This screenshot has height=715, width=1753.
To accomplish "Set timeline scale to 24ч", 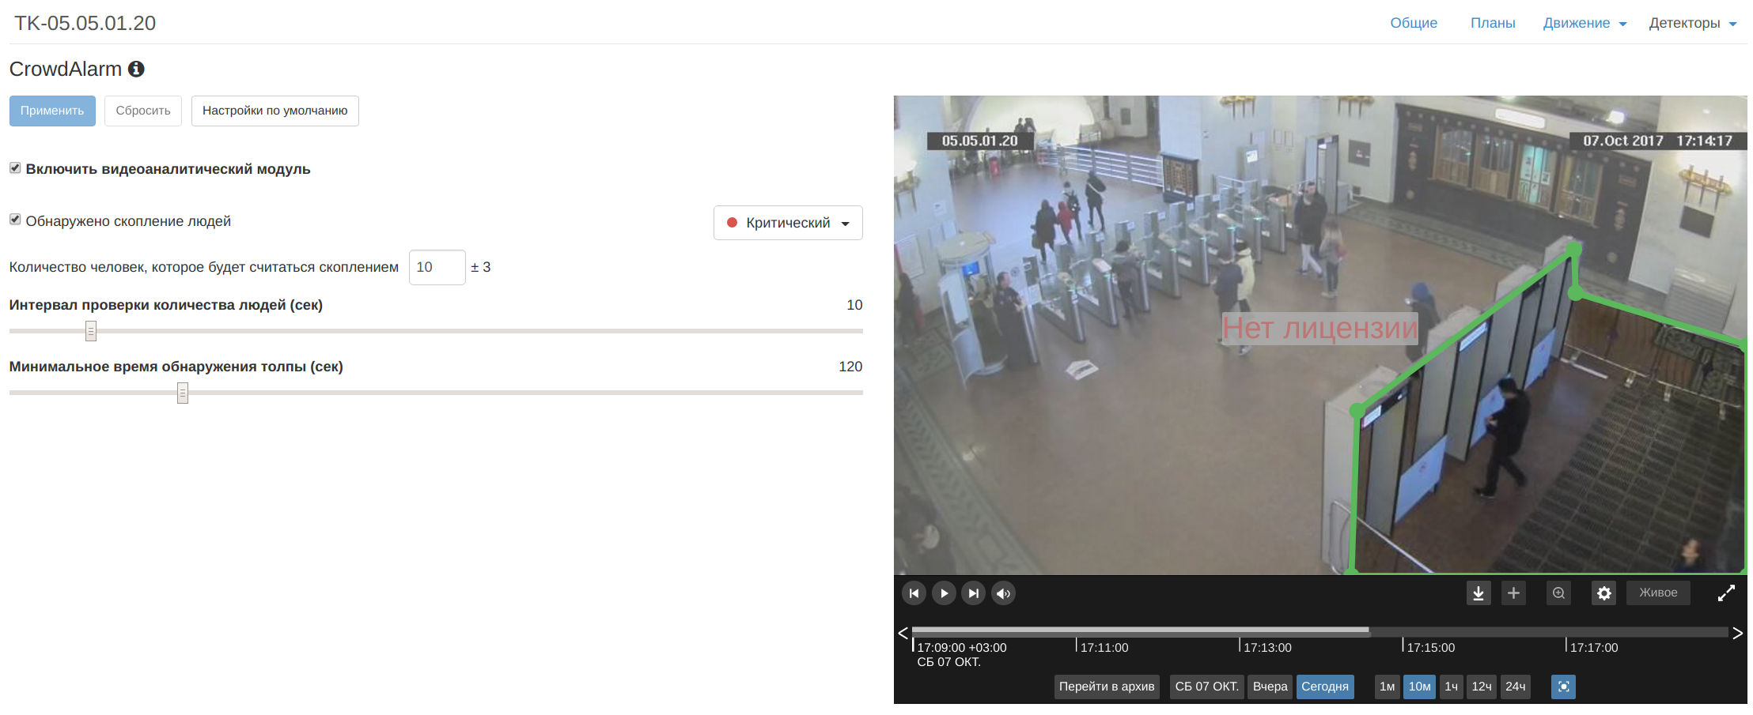I will click(1515, 687).
